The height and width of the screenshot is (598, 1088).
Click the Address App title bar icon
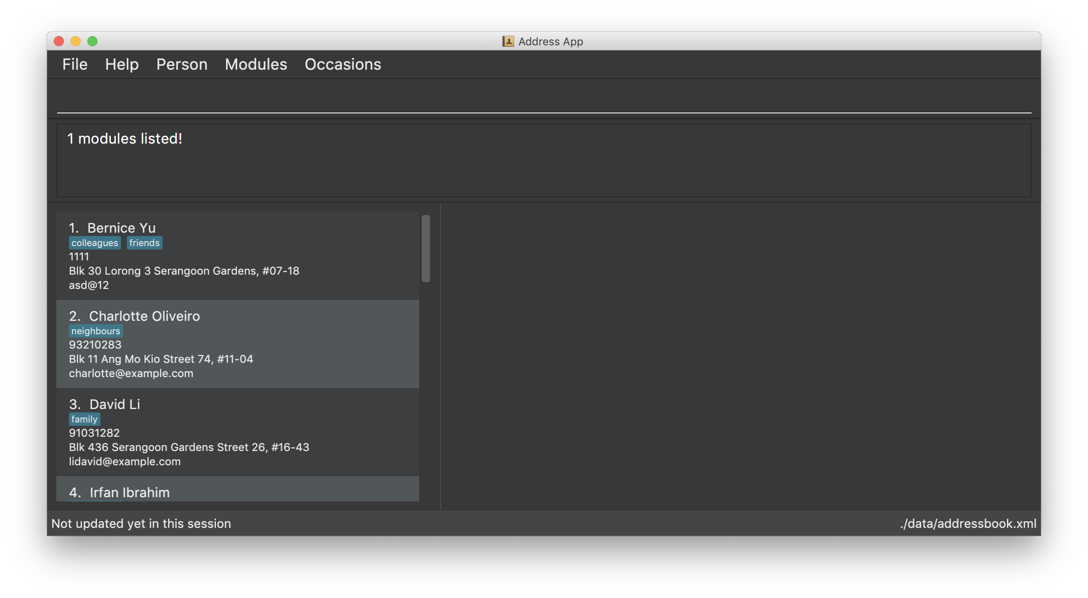coord(508,42)
